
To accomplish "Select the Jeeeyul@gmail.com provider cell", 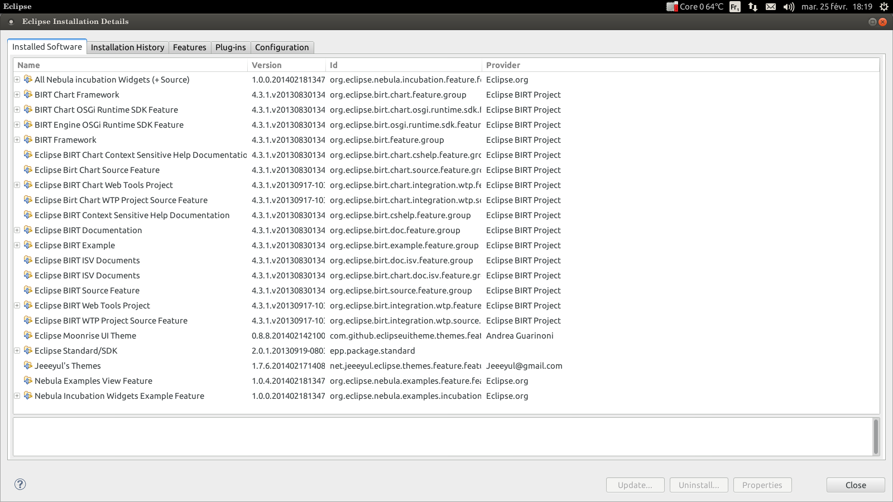I will pos(524,366).
